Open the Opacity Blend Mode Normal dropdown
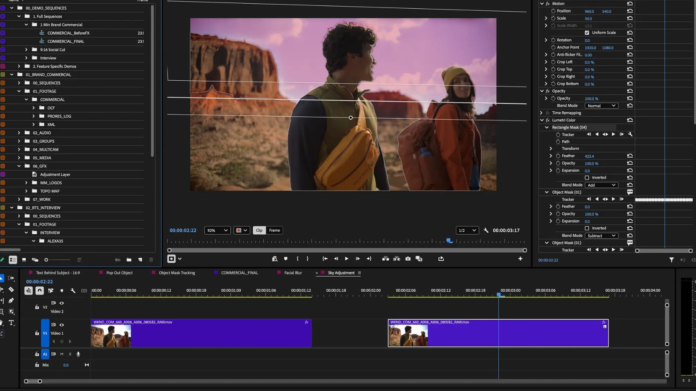 [x=601, y=106]
